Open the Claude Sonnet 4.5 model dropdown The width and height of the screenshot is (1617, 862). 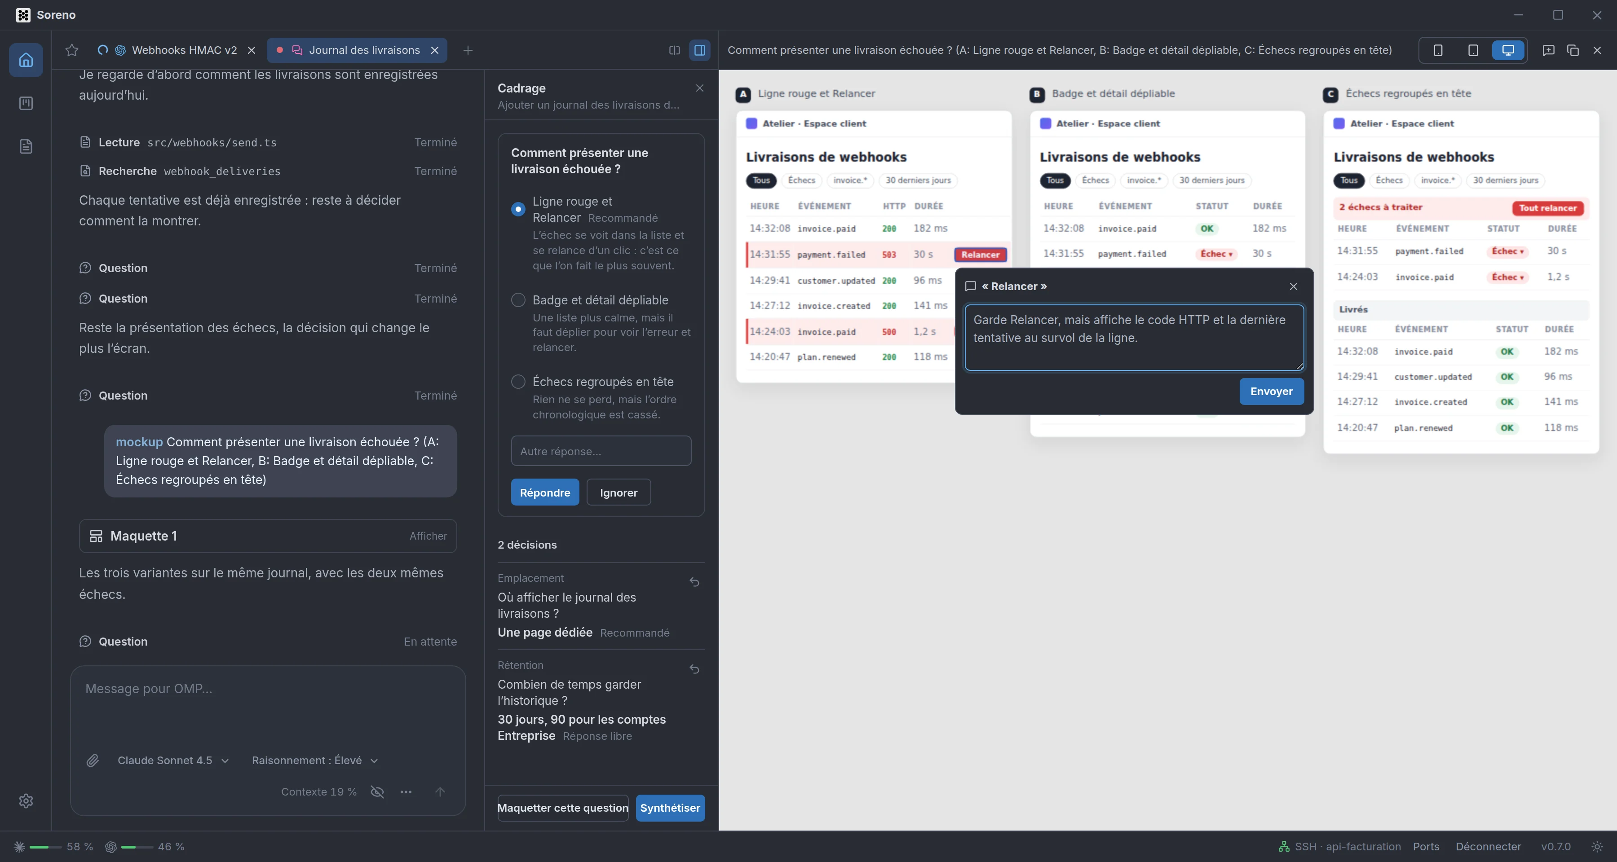[172, 761]
